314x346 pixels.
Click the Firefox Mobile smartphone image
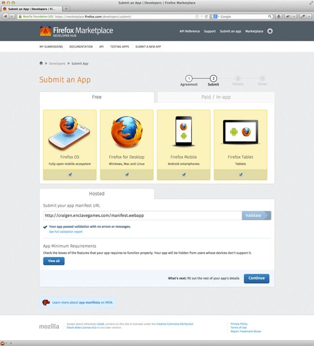click(184, 131)
